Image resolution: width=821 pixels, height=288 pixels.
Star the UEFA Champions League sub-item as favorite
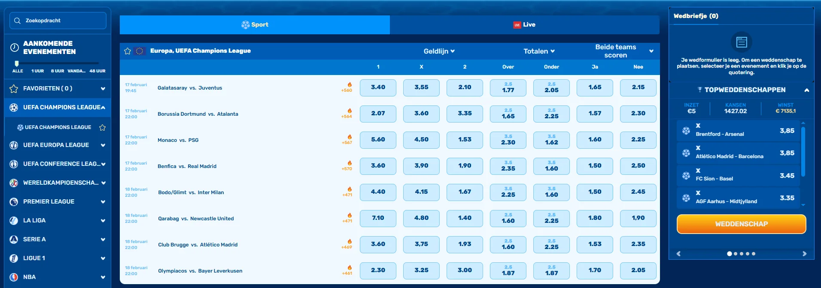(102, 127)
